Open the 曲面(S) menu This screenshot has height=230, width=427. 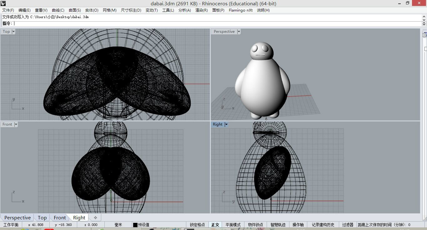pos(75,10)
